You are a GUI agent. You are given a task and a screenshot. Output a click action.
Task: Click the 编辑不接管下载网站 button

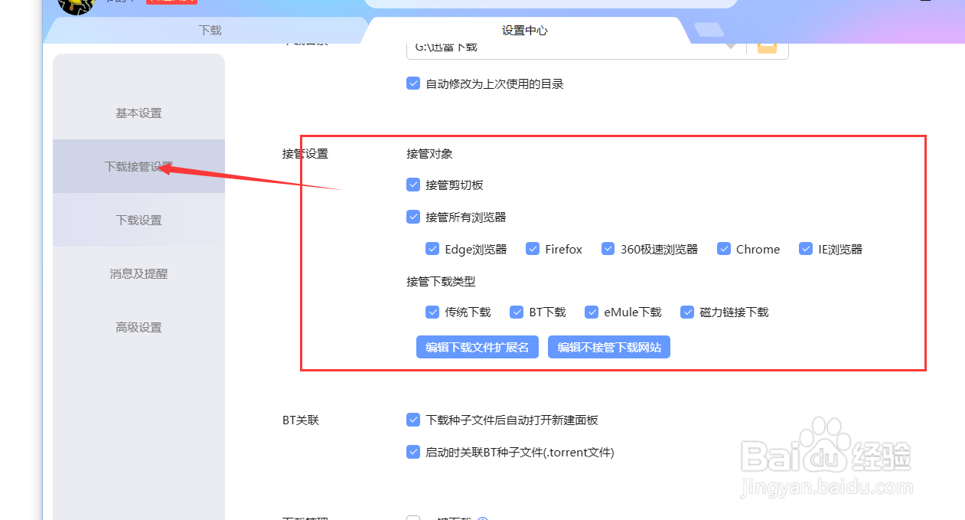[x=609, y=347]
